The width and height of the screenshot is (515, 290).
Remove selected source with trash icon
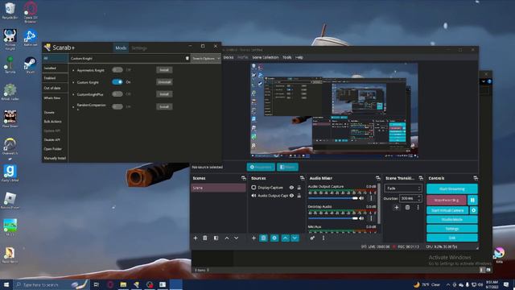click(263, 238)
